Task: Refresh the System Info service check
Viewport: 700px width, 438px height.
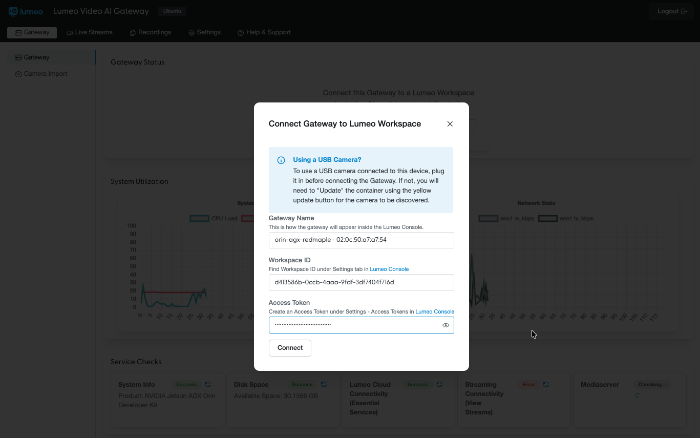Action: click(x=208, y=384)
